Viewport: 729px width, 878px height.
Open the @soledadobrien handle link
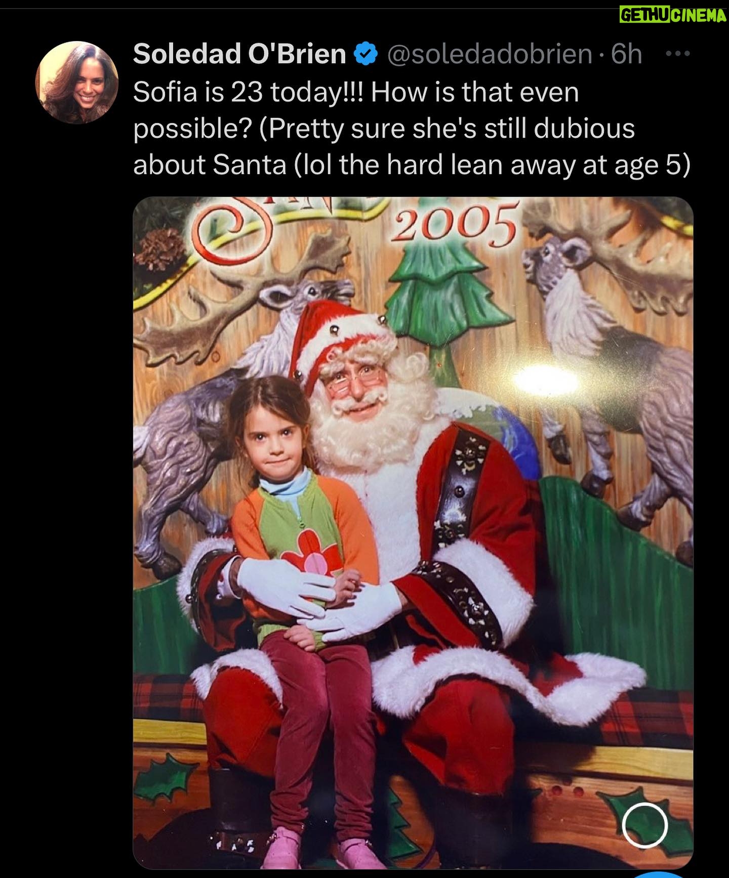(x=490, y=54)
